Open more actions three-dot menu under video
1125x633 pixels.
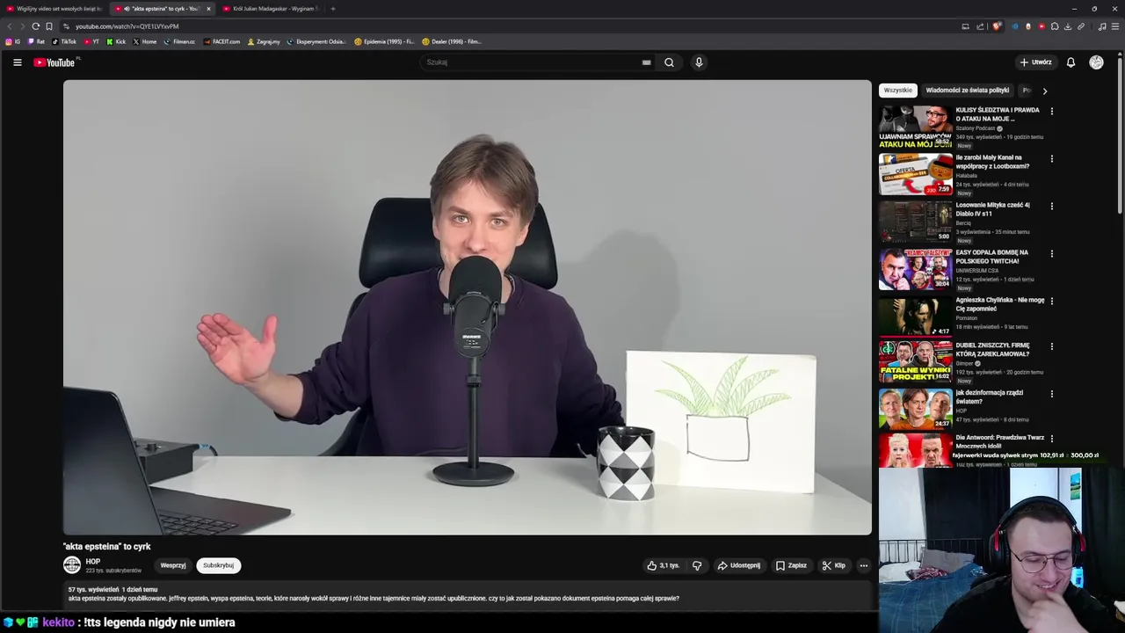tap(864, 565)
